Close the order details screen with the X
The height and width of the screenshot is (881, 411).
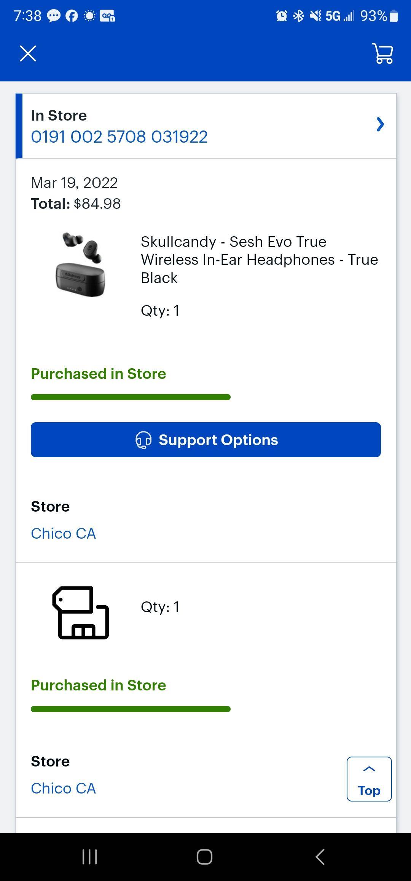pyautogui.click(x=28, y=53)
